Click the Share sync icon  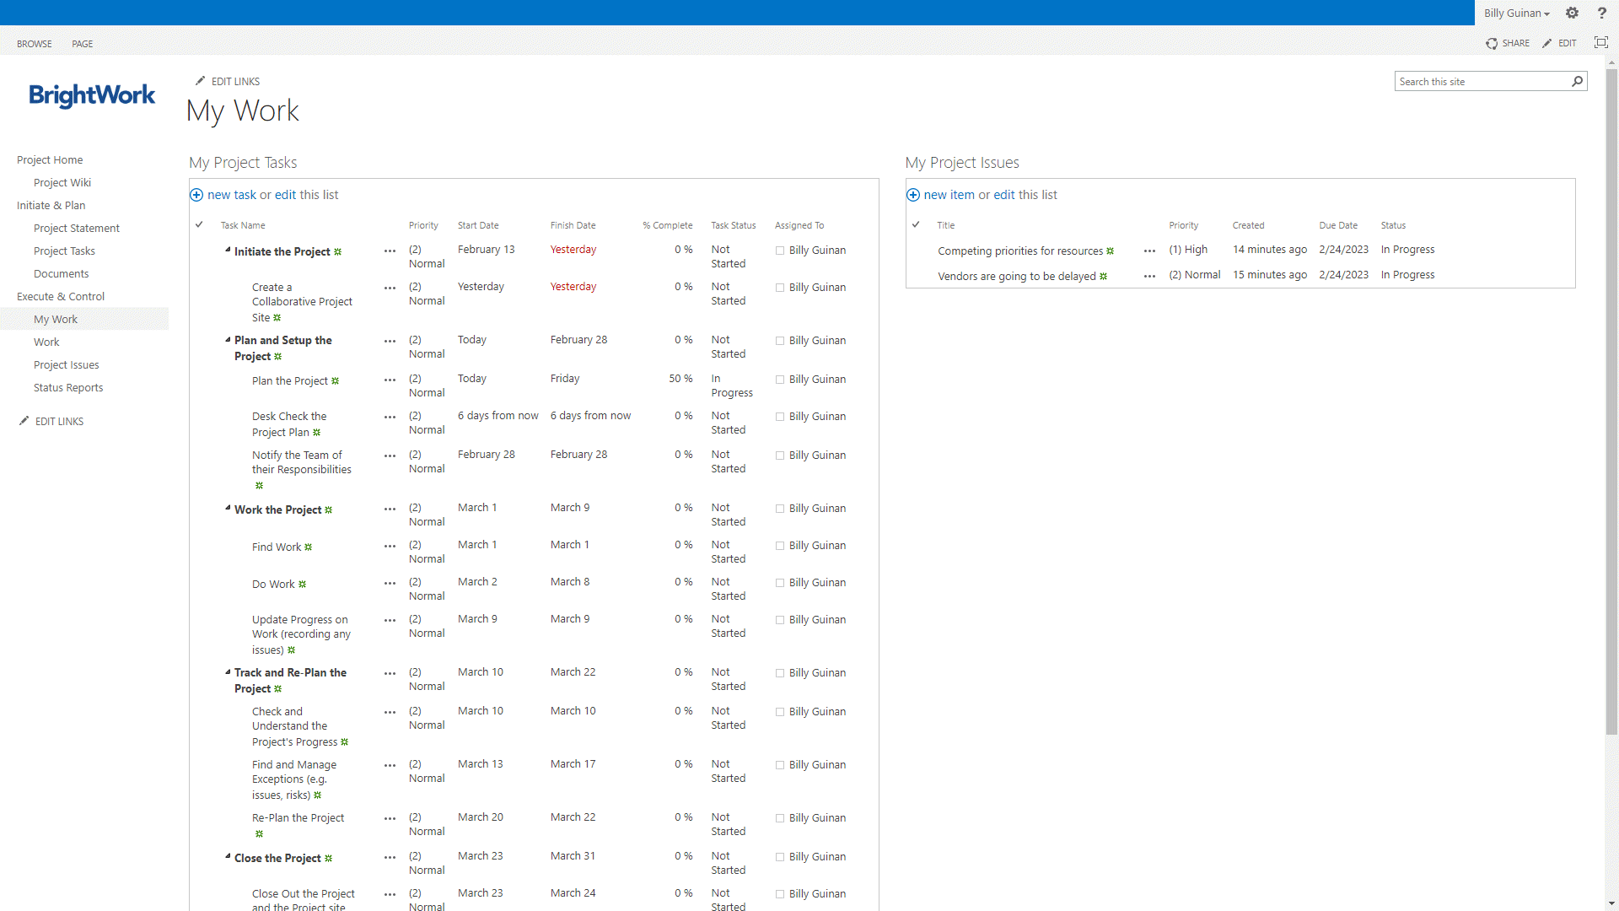point(1492,43)
